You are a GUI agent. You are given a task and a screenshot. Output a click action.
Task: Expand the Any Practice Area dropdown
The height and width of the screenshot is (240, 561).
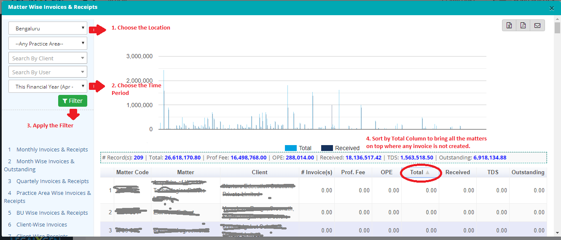(x=48, y=43)
